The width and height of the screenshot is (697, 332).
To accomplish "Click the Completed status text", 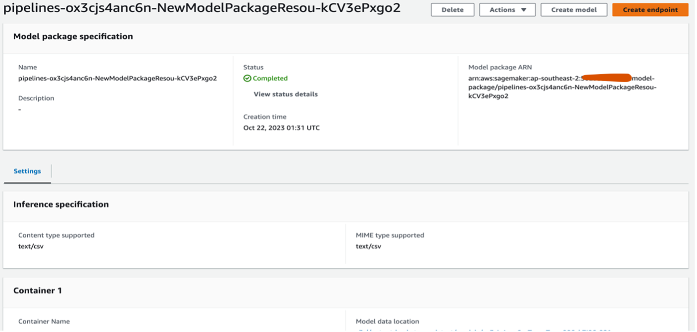I will pyautogui.click(x=270, y=79).
